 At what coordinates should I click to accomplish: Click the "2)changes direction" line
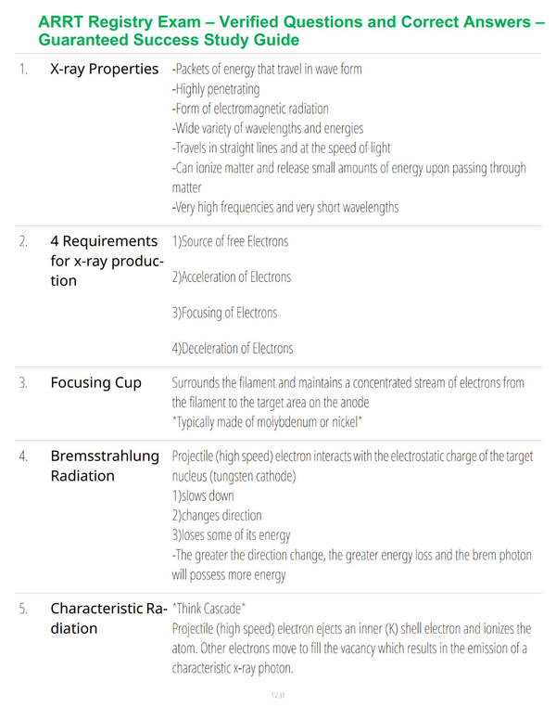coord(217,516)
